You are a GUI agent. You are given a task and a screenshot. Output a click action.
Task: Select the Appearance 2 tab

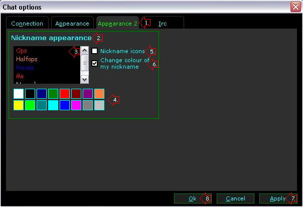[117, 23]
